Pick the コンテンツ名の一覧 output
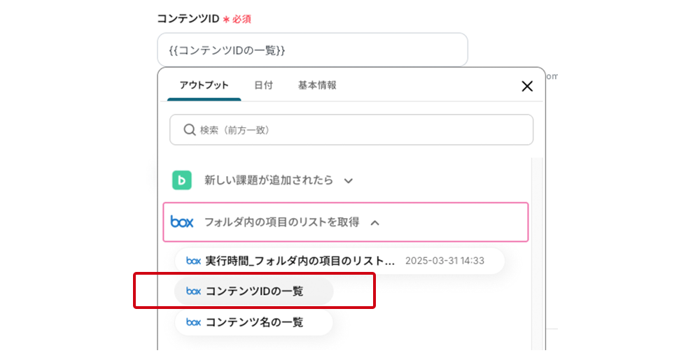Screen dimensions: 700x360 point(254,322)
